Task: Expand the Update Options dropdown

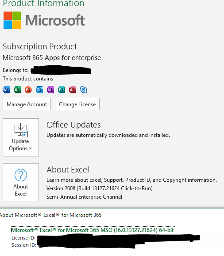Action: point(21,137)
